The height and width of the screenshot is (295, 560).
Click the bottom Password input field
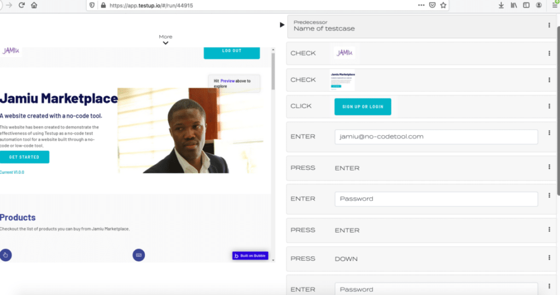(436, 289)
